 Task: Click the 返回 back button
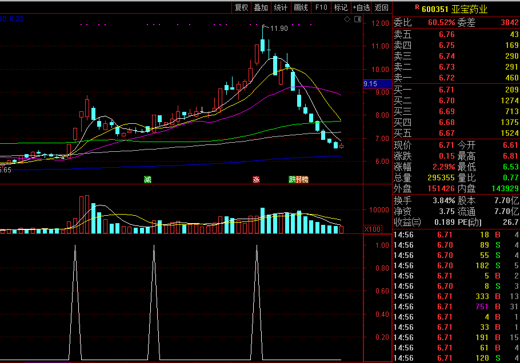tap(381, 7)
